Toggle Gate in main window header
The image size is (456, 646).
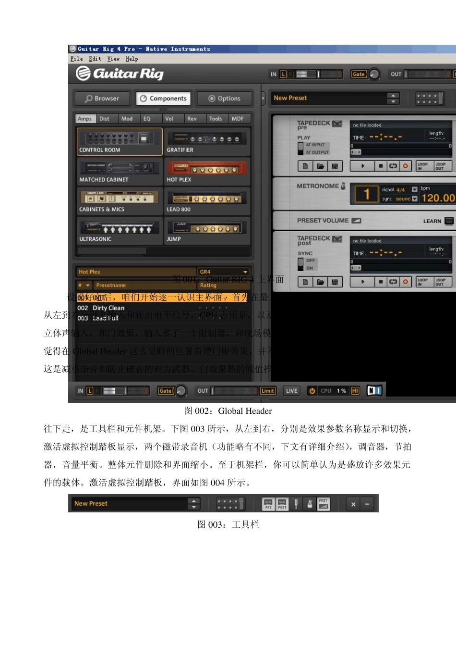pos(359,74)
